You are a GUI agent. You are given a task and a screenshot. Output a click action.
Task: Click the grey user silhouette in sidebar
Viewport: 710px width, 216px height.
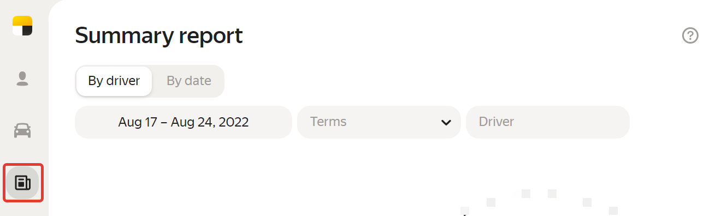[22, 79]
